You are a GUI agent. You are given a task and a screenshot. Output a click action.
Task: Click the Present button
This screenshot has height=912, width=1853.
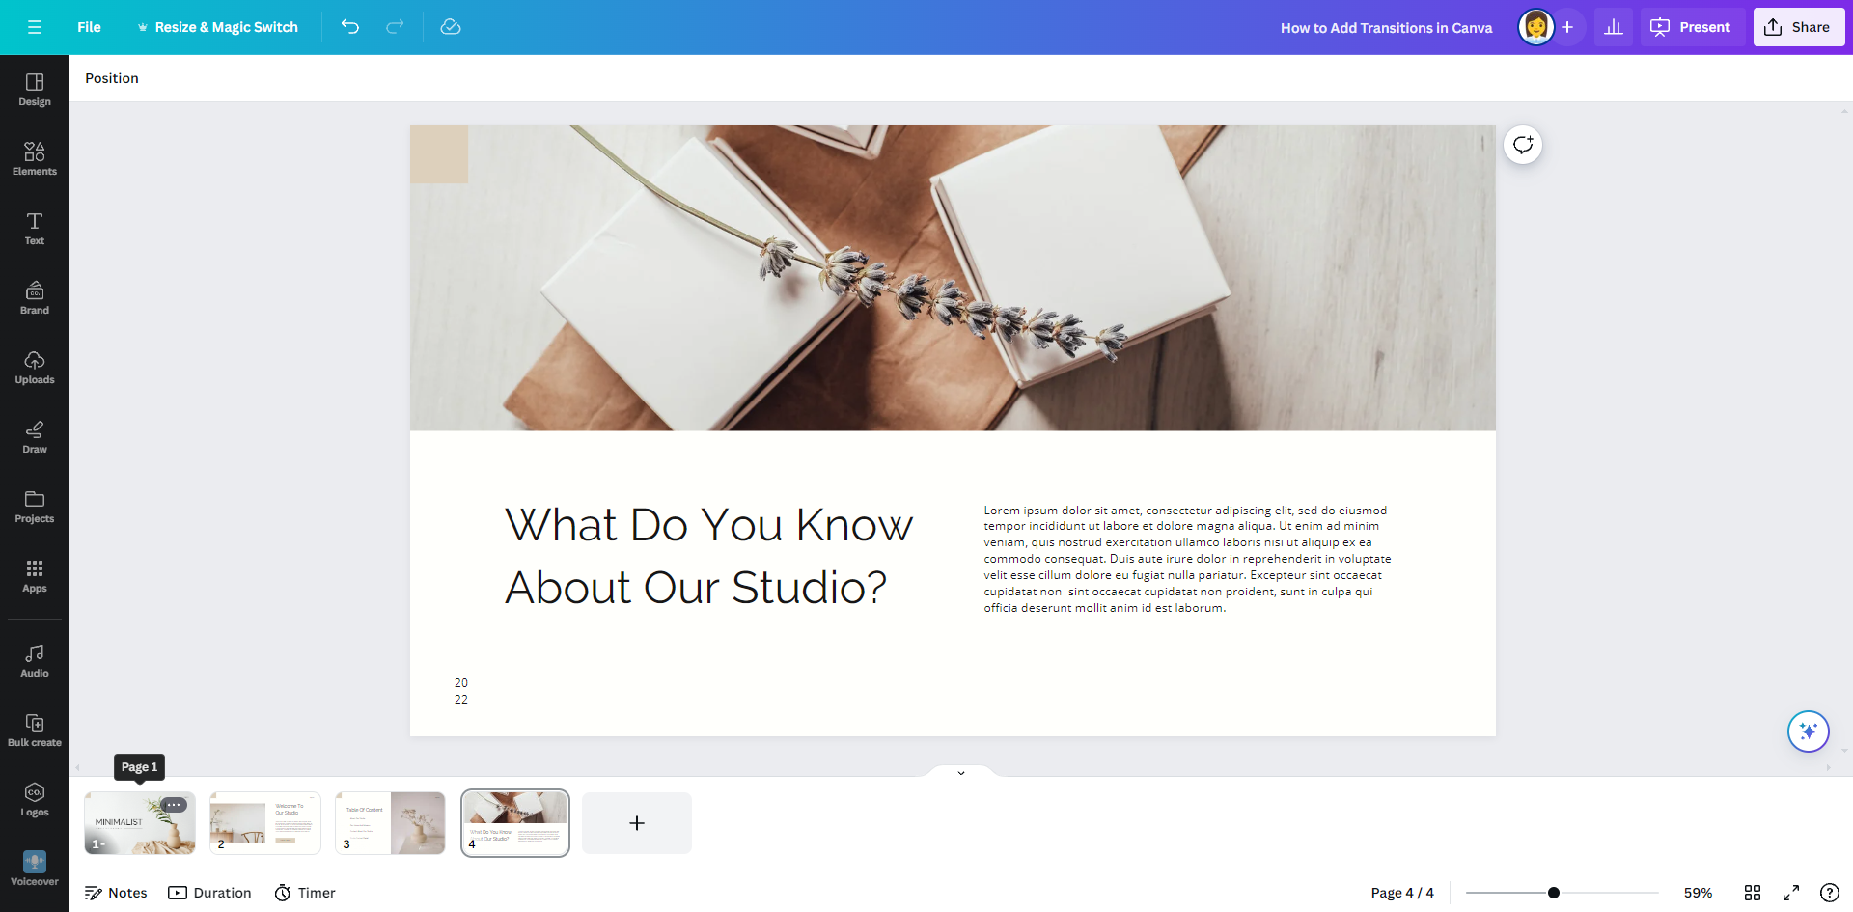[x=1692, y=27]
